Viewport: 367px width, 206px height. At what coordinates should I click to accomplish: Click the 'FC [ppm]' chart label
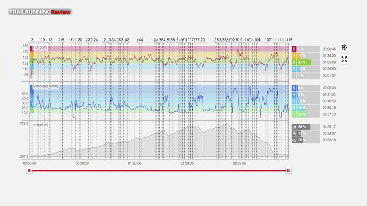[40, 47]
